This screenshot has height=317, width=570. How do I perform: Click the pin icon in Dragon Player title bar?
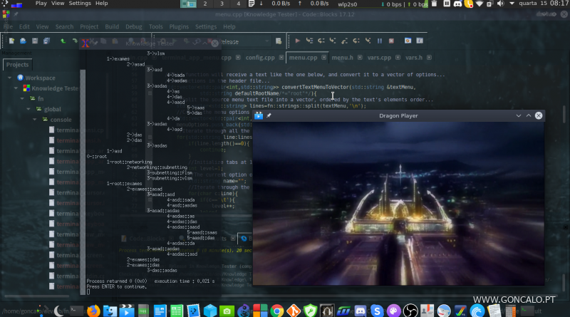[x=269, y=115]
